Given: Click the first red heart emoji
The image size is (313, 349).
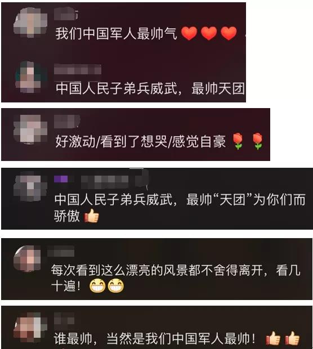Looking at the screenshot, I should tap(189, 33).
